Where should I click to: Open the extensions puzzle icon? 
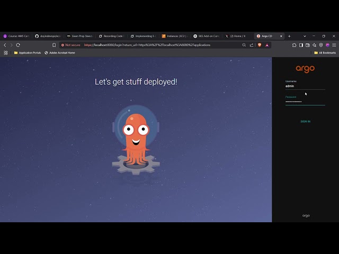[x=294, y=45]
